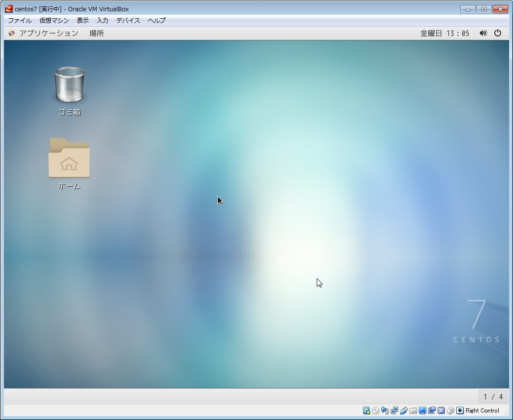Open the GNOME volume speaker indicator

tap(483, 33)
